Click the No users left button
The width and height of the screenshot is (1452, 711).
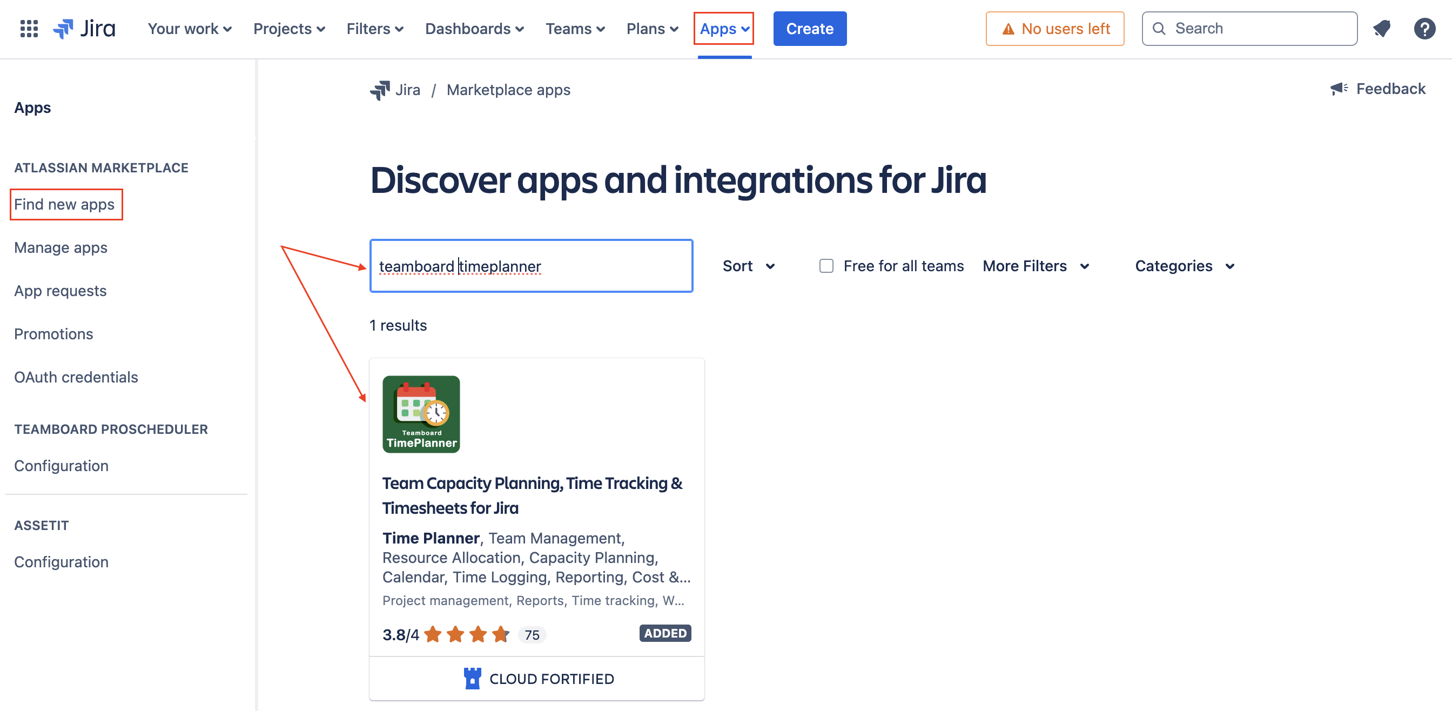coord(1054,29)
